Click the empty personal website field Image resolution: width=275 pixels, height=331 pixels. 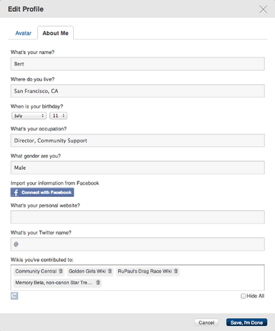coord(137,217)
